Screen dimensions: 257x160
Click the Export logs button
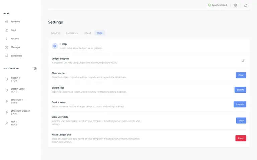pos(240,90)
